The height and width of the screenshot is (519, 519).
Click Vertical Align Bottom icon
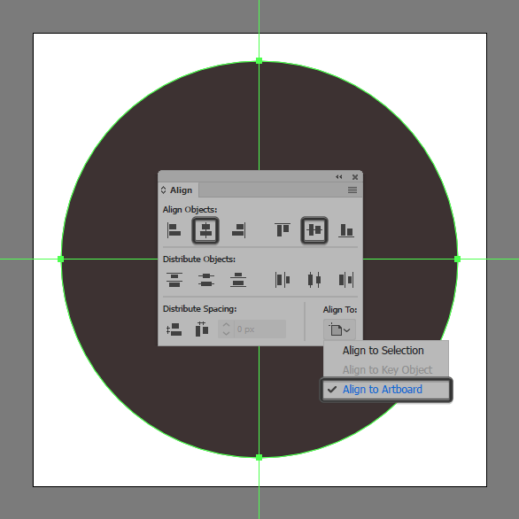346,230
